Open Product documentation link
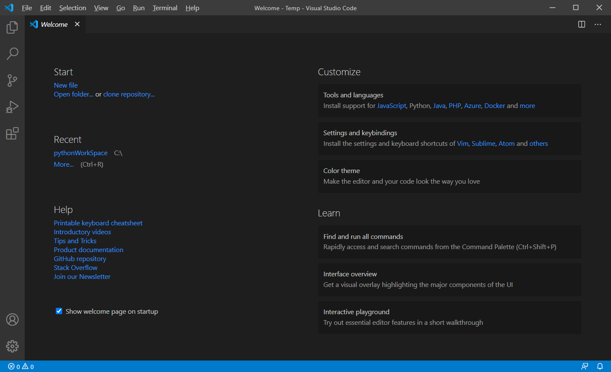This screenshot has height=372, width=611. pyautogui.click(x=89, y=250)
